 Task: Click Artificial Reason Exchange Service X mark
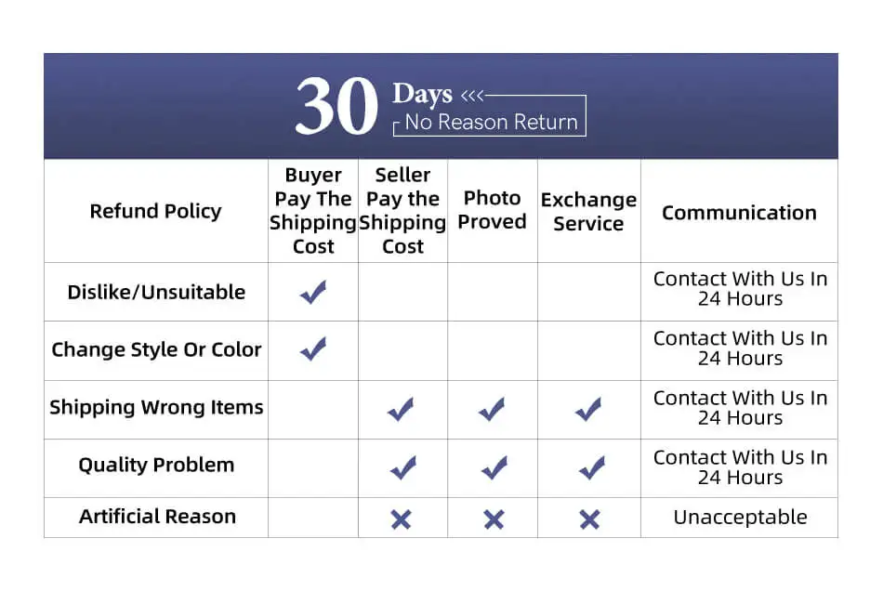[x=589, y=519]
